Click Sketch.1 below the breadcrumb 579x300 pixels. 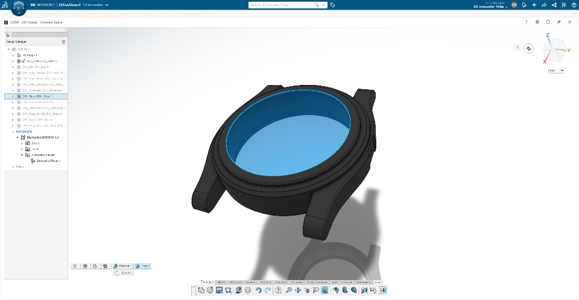pos(123,273)
